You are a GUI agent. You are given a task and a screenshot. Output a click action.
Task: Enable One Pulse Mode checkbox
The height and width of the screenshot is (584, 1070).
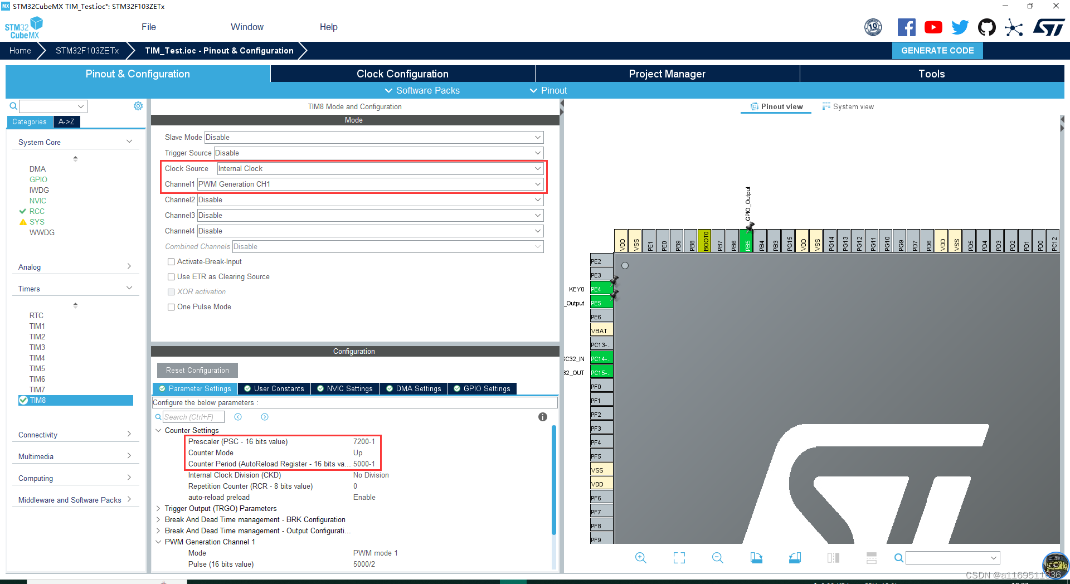pyautogui.click(x=171, y=307)
